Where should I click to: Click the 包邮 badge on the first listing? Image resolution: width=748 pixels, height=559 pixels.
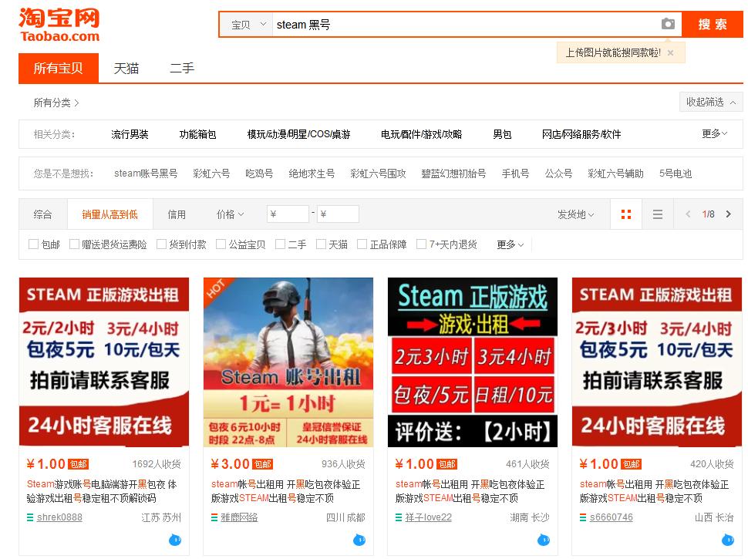point(79,464)
